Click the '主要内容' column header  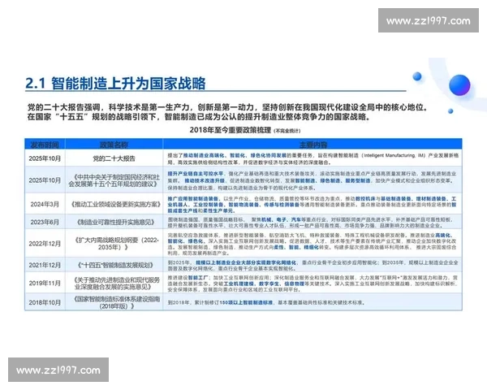(x=313, y=145)
